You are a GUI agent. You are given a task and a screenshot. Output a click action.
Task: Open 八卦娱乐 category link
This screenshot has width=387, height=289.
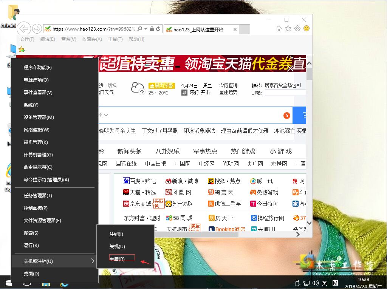click(x=167, y=151)
